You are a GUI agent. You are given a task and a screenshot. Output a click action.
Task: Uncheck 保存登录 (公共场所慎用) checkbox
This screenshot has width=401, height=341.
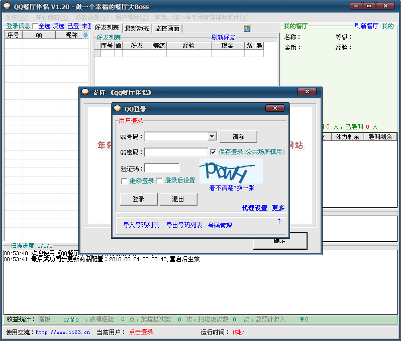tap(213, 152)
